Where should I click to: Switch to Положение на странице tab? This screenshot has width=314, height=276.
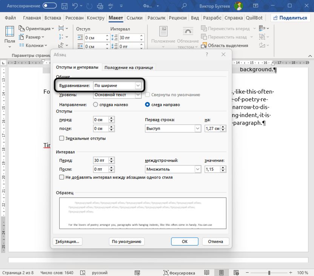129,67
